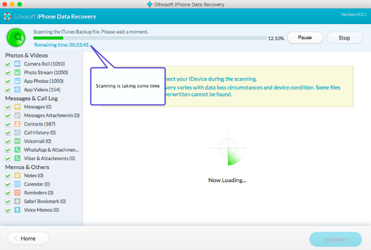
Task: Uncheck the Messages (0) checkbox
Action: click(x=8, y=107)
